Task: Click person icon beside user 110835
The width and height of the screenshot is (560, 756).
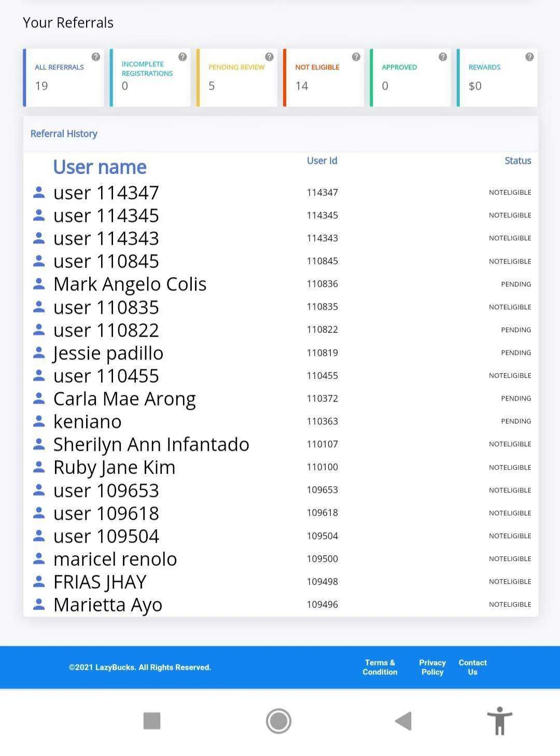Action: click(x=39, y=307)
